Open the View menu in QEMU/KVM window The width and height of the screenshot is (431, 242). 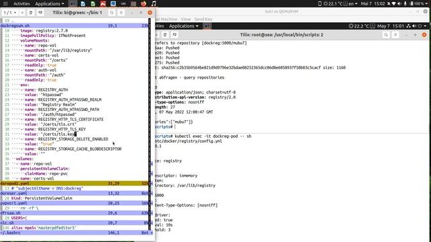tap(186, 19)
